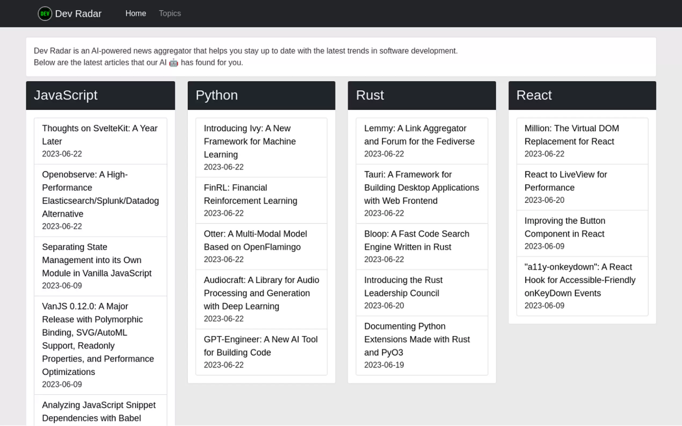Open the VanJS 0.12.0 release article
The height and width of the screenshot is (426, 682).
(97, 339)
